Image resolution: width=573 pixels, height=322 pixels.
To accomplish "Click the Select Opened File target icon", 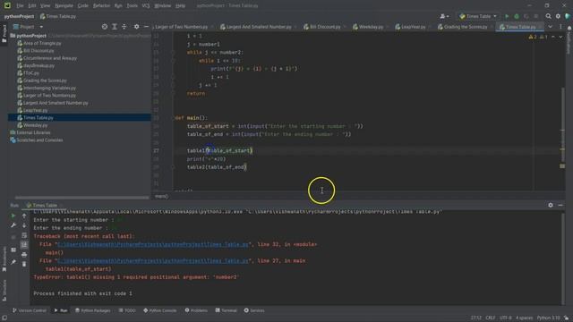I will (105, 27).
